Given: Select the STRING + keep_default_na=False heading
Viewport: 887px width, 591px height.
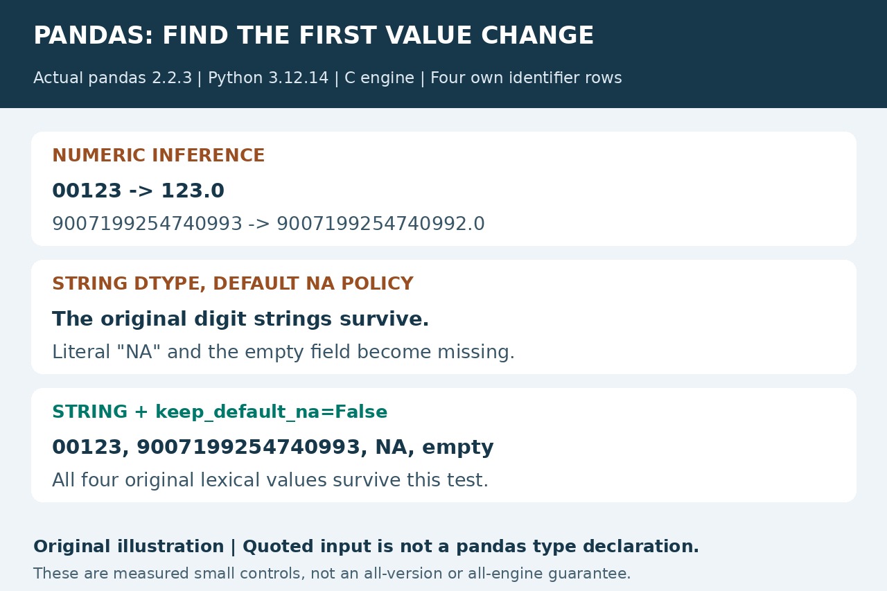Looking at the screenshot, I should [x=219, y=412].
